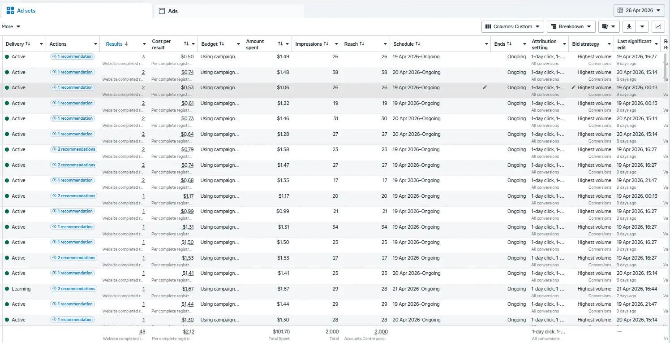Click the export download icon

629,26
